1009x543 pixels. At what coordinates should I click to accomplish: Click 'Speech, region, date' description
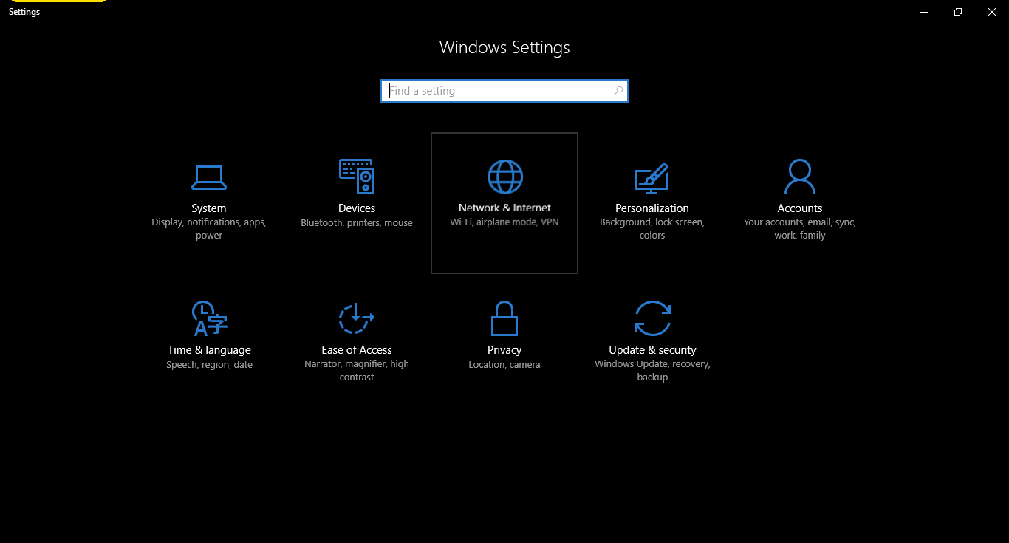(209, 365)
